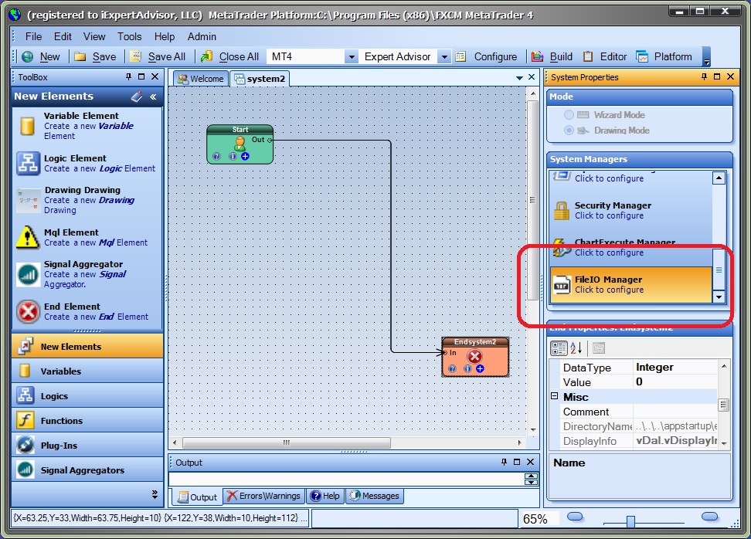Switch to the Errors\Warnings tab
This screenshot has width=751, height=539.
[x=263, y=496]
